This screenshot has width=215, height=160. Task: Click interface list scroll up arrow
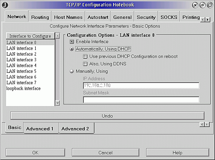coord(58,36)
